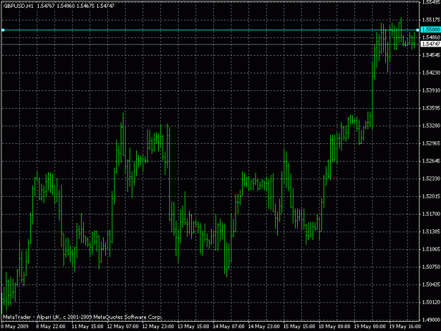Click the white current price label 1.54747
The height and width of the screenshot is (331, 441).
coord(430,44)
